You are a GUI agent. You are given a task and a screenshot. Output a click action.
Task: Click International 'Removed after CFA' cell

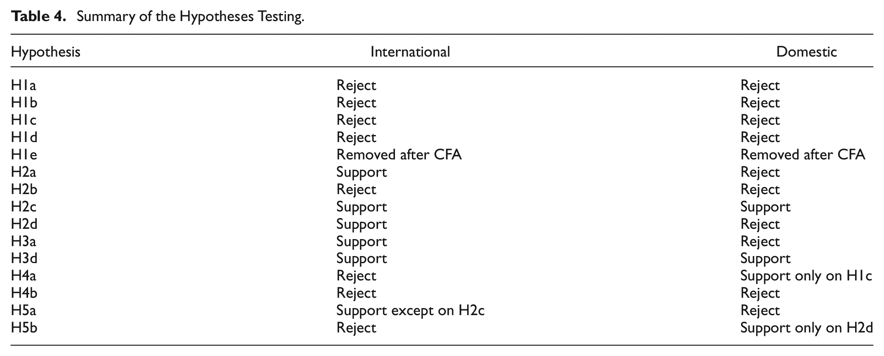pos(399,154)
